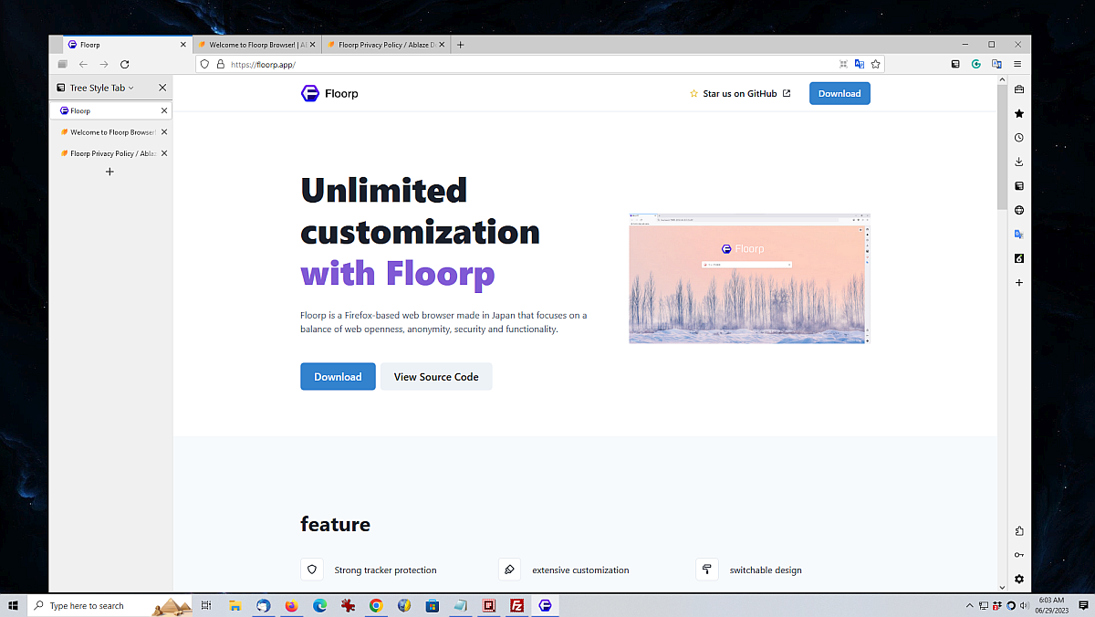
Task: Open the Grammarly extension icon
Action: (976, 65)
